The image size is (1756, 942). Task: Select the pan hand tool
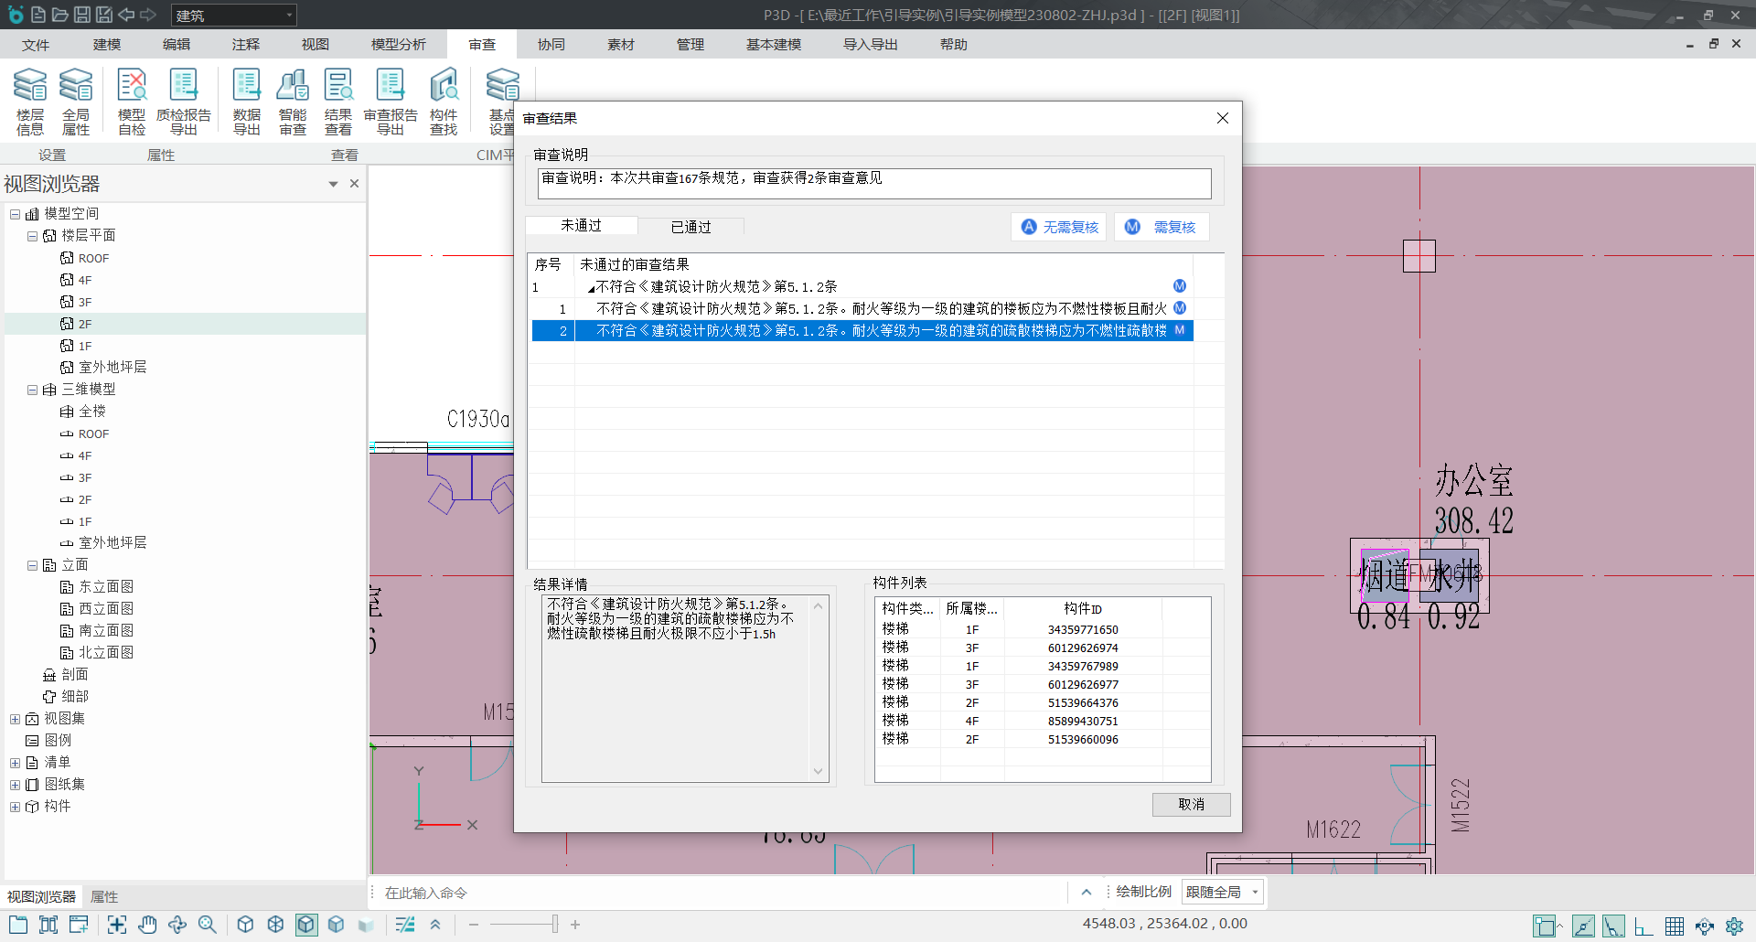coord(147,925)
